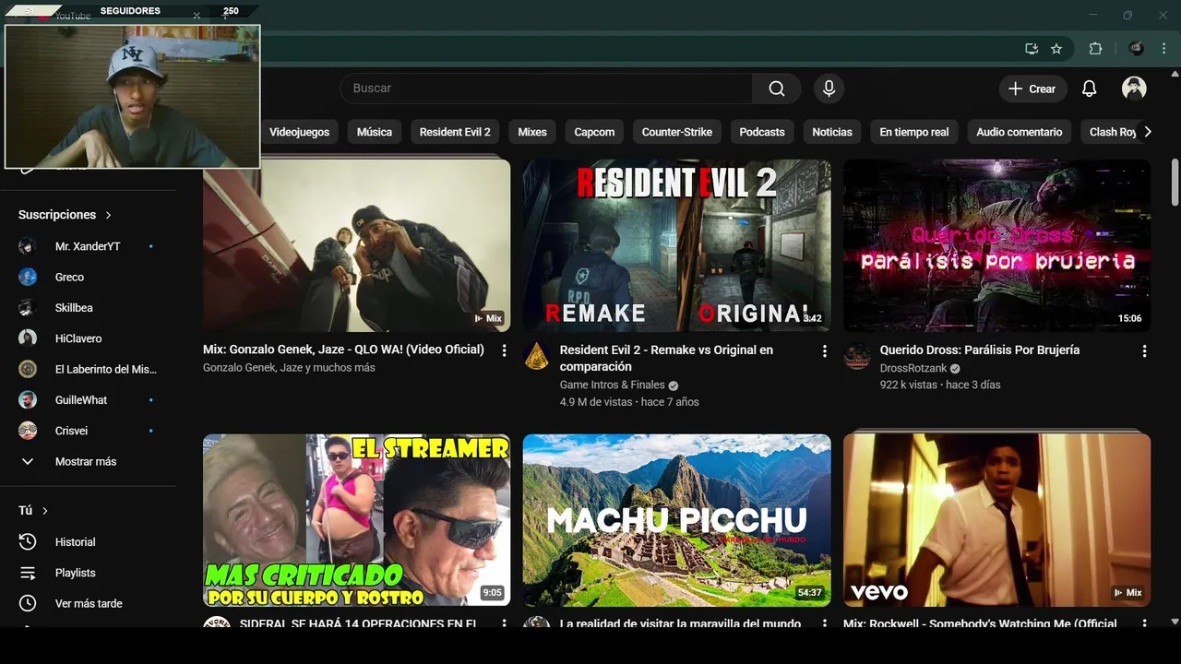This screenshot has height=664, width=1181.
Task: Open options menu for Querido Dross video
Action: coord(1144,350)
